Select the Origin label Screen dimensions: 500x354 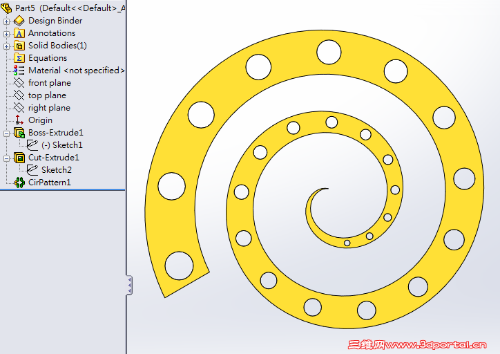coord(40,120)
